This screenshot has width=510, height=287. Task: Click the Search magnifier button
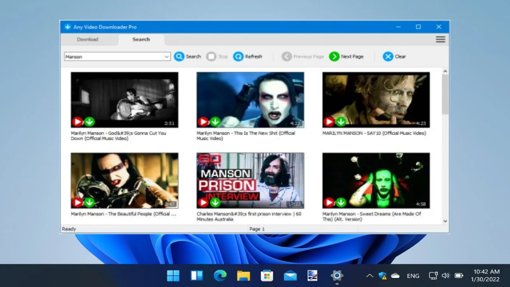[x=187, y=57]
